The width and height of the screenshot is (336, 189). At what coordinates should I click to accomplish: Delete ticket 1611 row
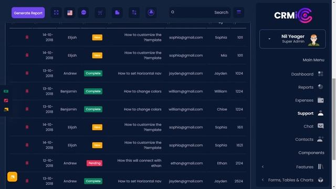point(27,127)
